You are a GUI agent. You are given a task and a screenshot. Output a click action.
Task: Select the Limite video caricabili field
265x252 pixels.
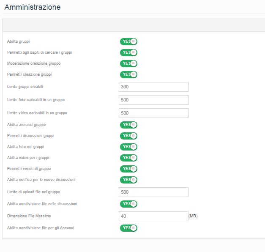(153, 113)
